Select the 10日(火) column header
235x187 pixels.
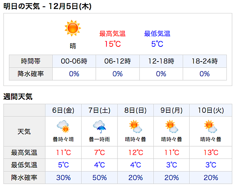pyautogui.click(x=211, y=110)
